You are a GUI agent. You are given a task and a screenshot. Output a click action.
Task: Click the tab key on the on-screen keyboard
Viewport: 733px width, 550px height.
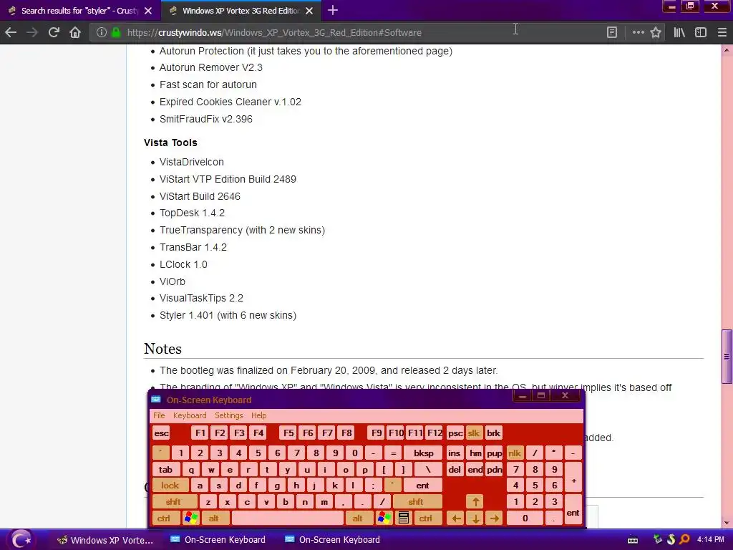tap(165, 469)
